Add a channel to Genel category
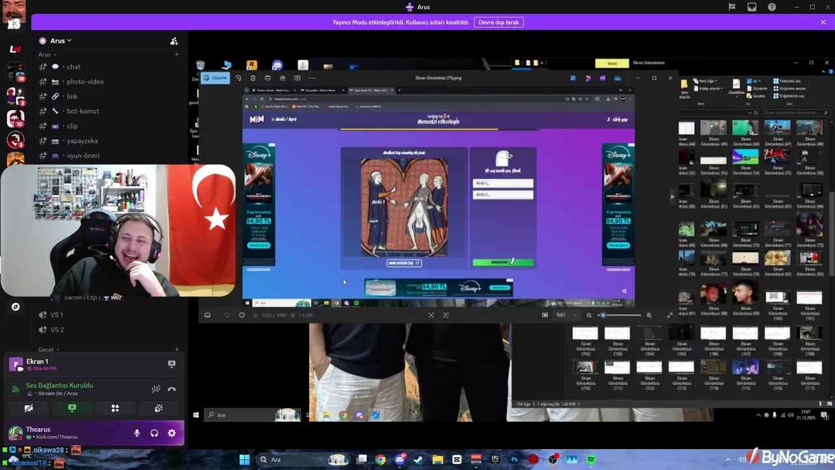Image resolution: width=835 pixels, height=470 pixels. click(177, 349)
